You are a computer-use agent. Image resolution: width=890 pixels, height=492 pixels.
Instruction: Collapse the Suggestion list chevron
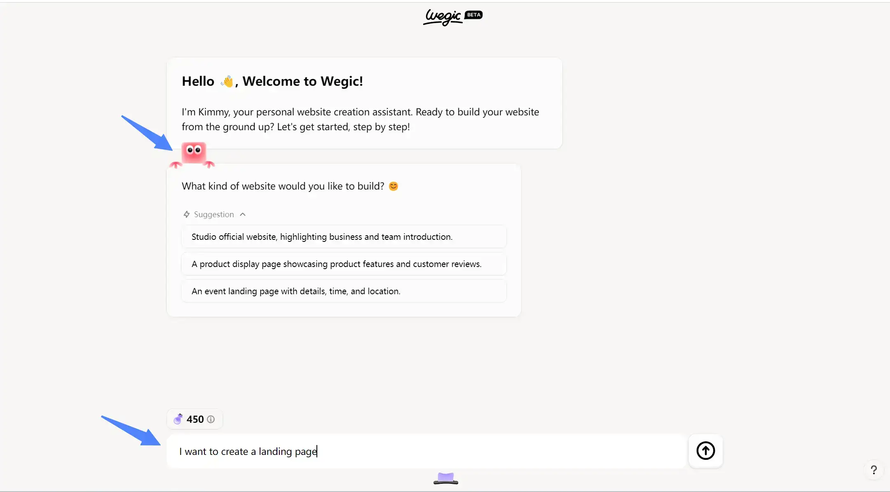[x=243, y=214]
